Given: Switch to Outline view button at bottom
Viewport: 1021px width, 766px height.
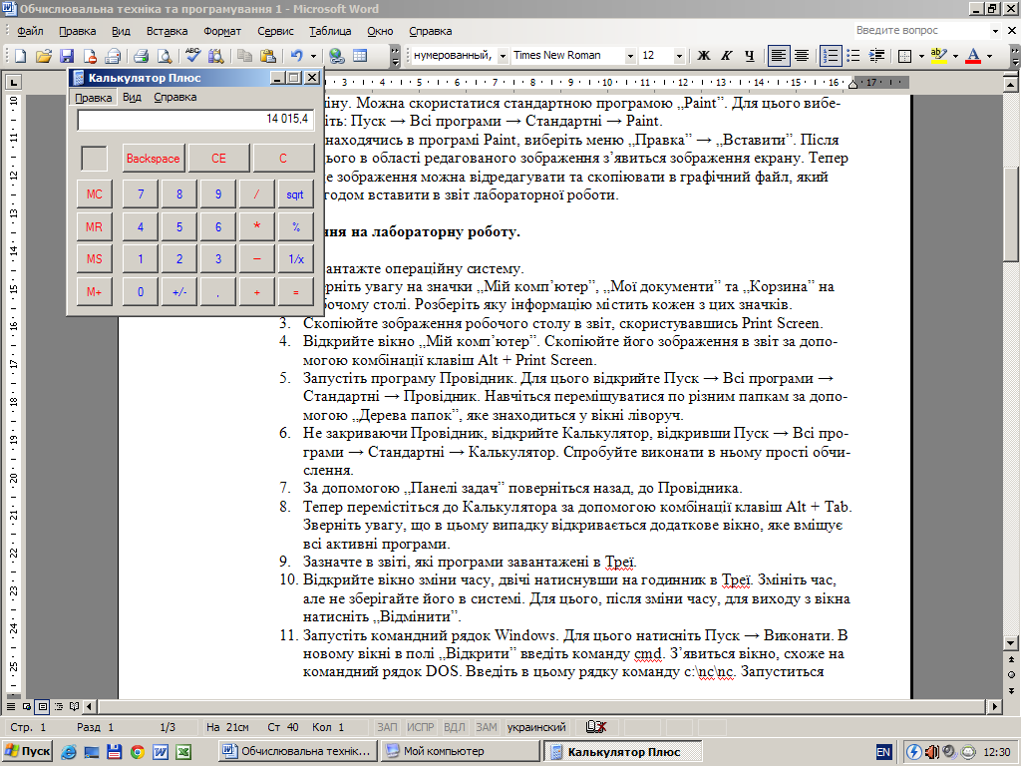Looking at the screenshot, I should pyautogui.click(x=59, y=706).
